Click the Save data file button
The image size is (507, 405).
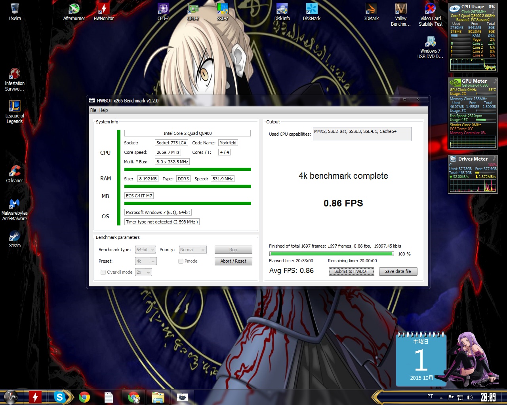(398, 271)
